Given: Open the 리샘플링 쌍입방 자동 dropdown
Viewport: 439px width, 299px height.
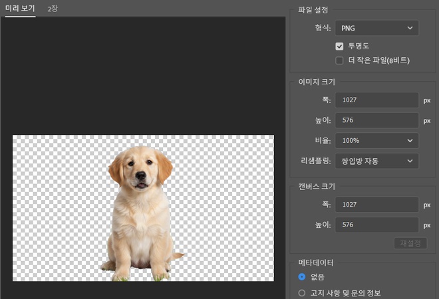Looking at the screenshot, I should pyautogui.click(x=376, y=161).
